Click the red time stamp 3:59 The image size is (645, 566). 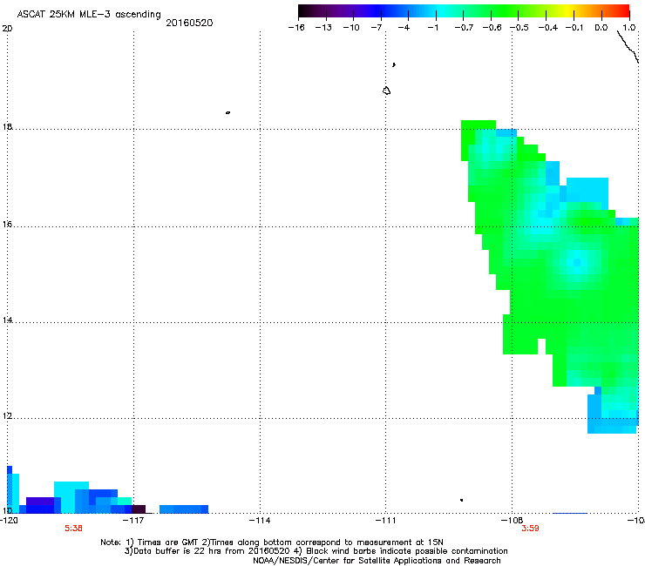530,529
